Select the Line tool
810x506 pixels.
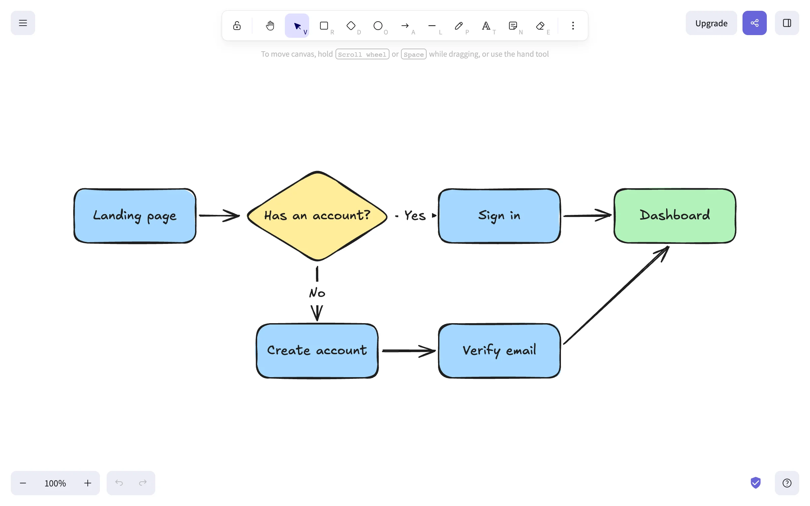[x=432, y=26]
